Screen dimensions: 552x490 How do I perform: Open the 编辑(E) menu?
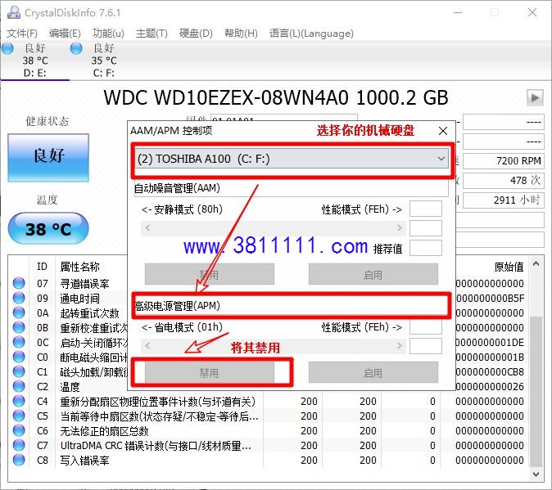[x=65, y=34]
